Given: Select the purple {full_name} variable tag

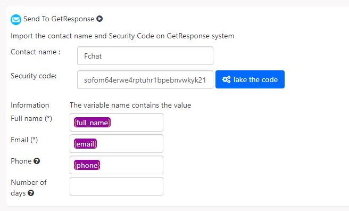Looking at the screenshot, I should 92,123.
